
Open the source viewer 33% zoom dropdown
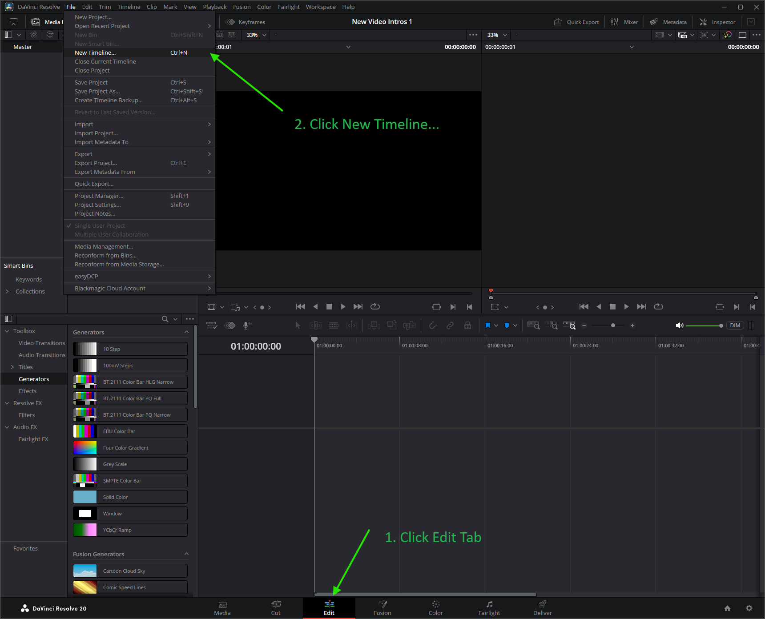[x=257, y=35]
